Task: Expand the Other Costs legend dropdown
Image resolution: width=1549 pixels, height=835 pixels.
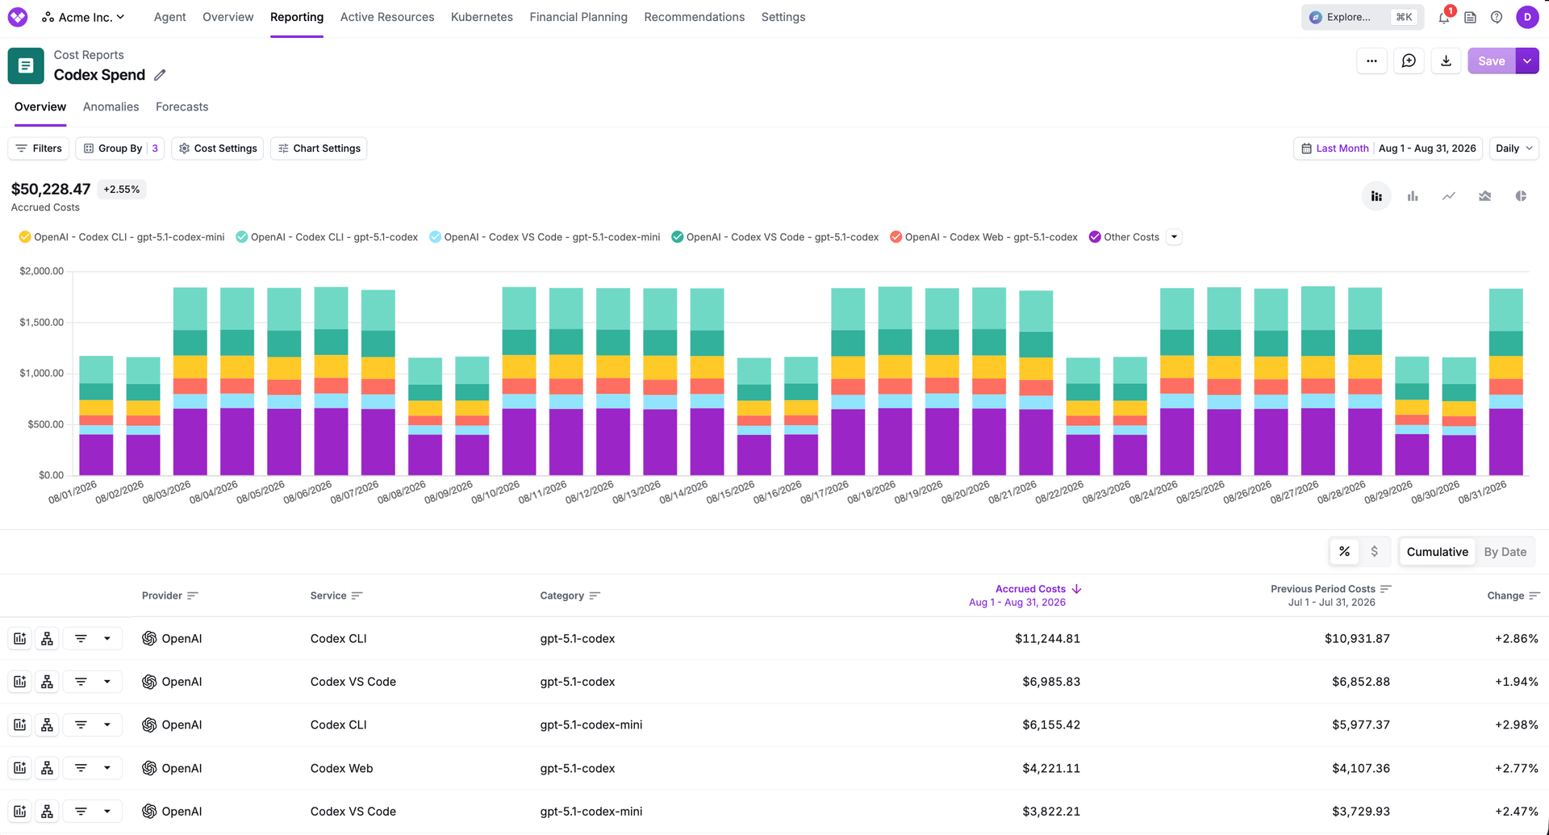Action: (1174, 237)
